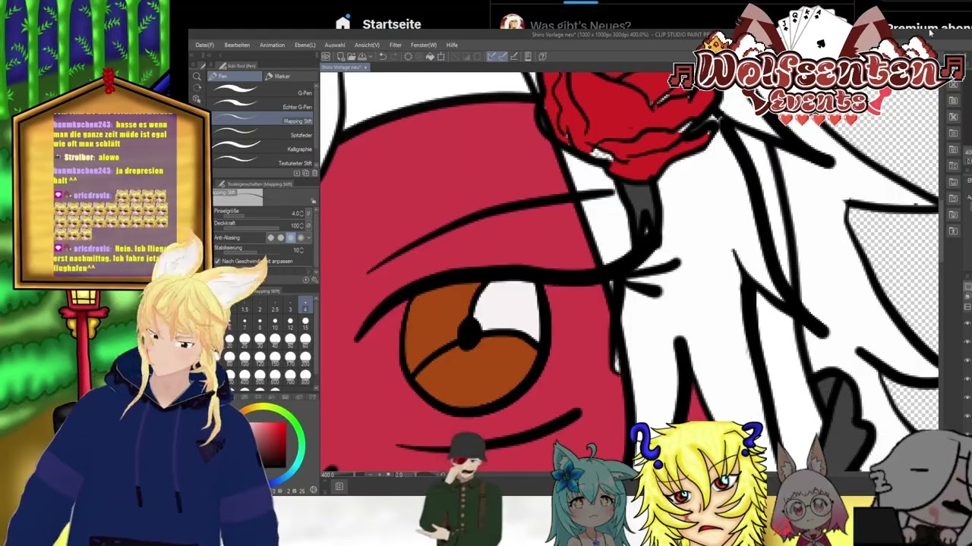Open the Datei(F) menu
Screen dimensions: 972x546
click(204, 45)
